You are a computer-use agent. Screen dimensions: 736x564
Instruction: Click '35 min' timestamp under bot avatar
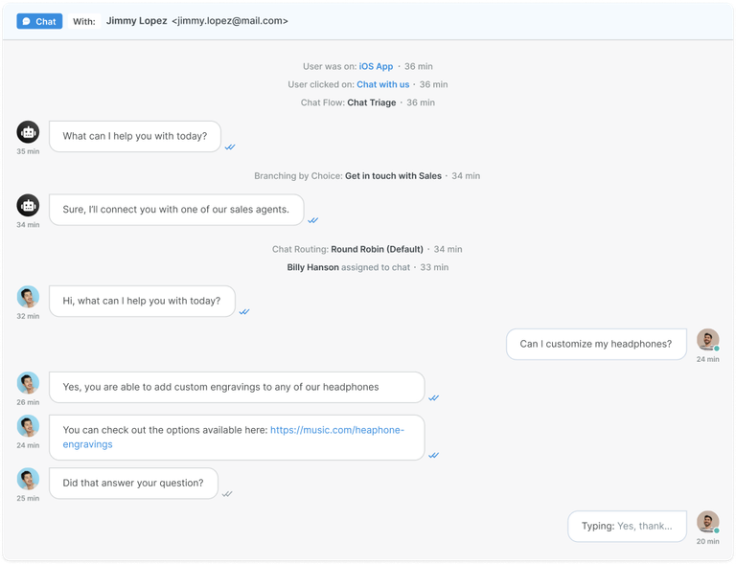click(x=28, y=151)
